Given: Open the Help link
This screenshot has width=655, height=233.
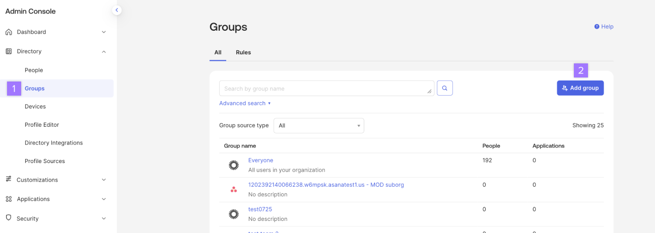Looking at the screenshot, I should coord(604,27).
